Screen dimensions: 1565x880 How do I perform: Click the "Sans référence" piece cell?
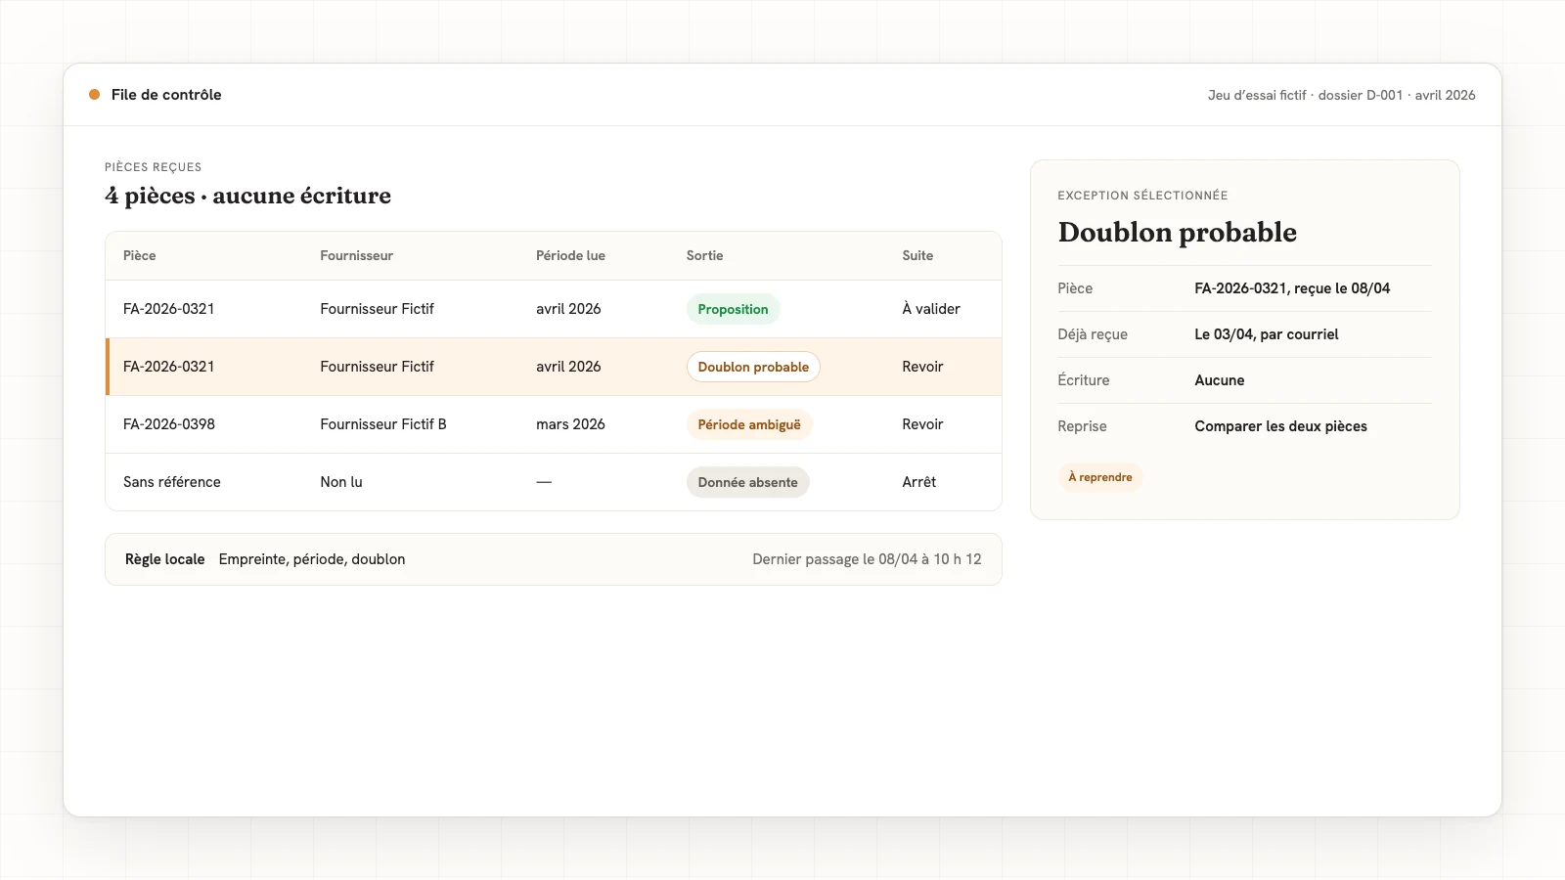172,482
